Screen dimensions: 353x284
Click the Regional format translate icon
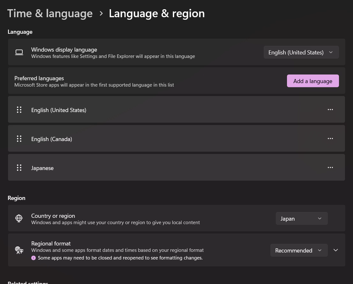[19, 250]
